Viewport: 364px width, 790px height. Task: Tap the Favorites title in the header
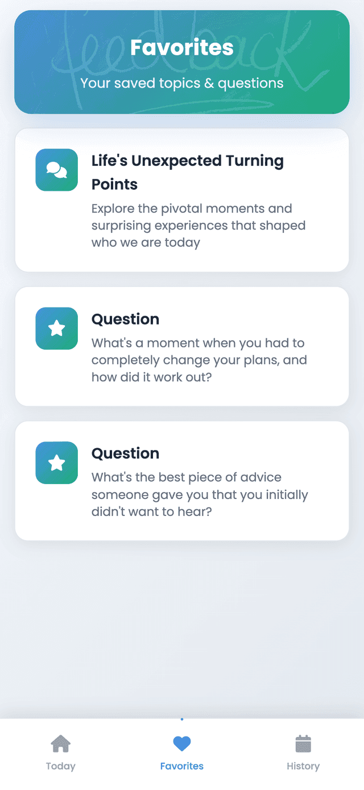point(182,48)
